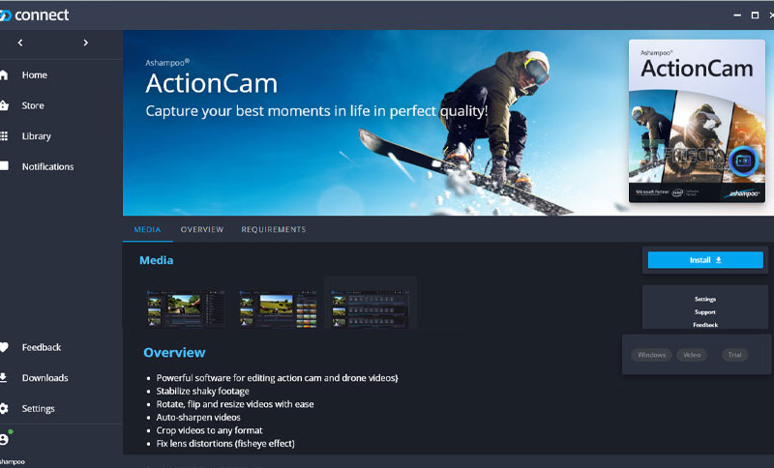
Task: Open the first media screenshot thumbnail
Action: click(x=186, y=308)
